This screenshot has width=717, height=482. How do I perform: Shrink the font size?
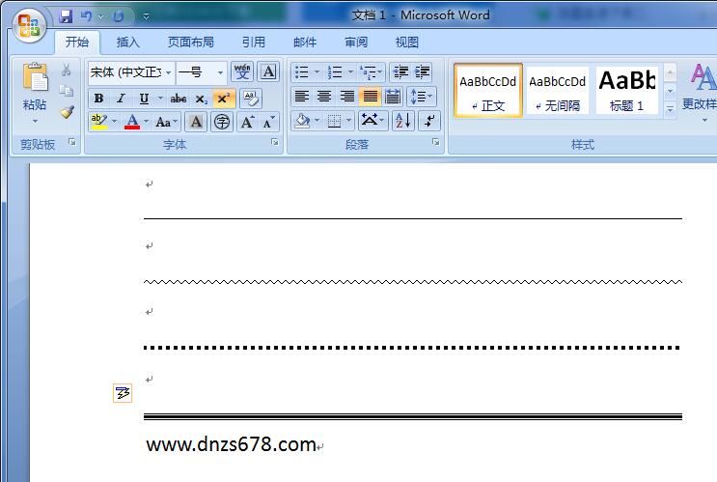[268, 123]
